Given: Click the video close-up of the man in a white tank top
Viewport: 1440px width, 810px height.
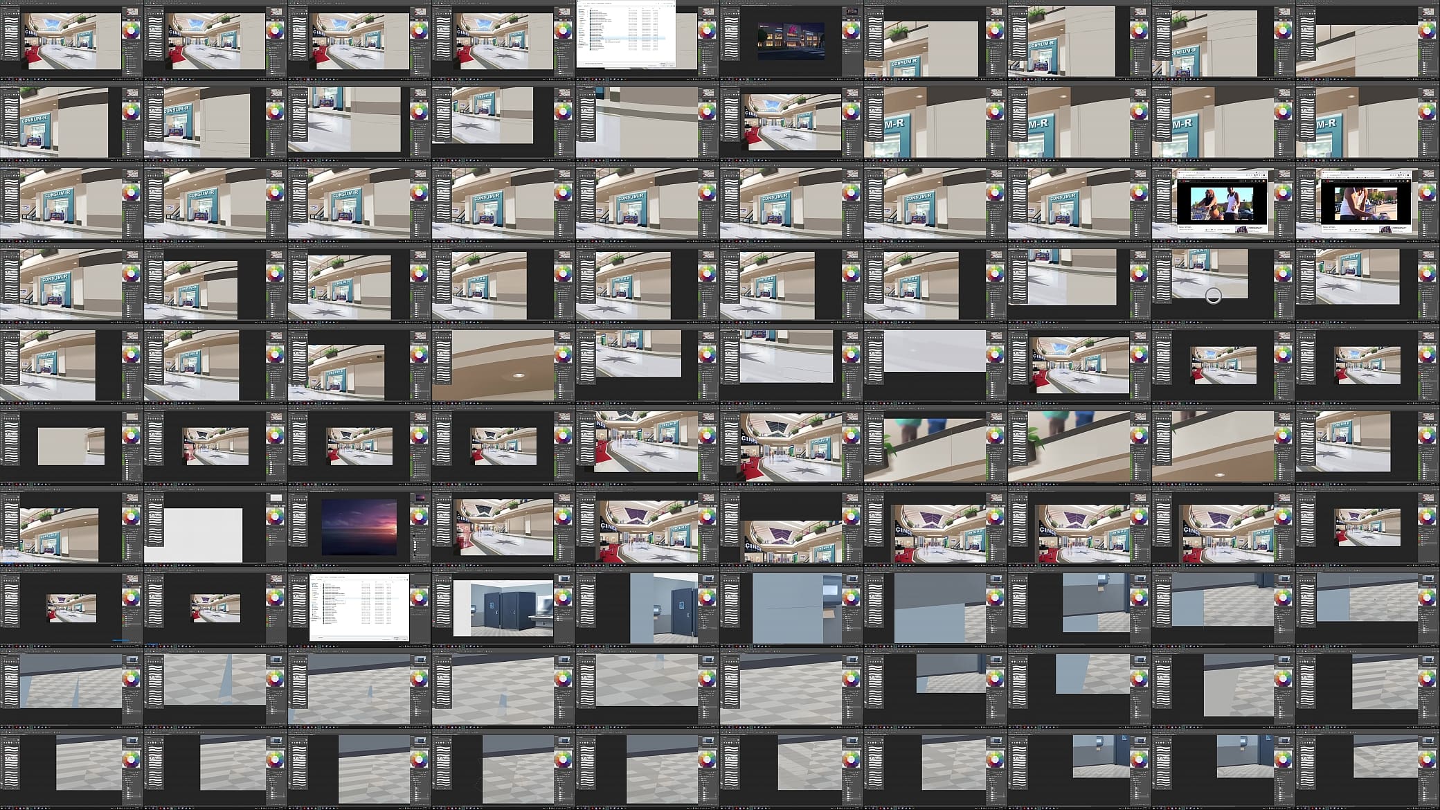Looking at the screenshot, I should [x=1366, y=203].
